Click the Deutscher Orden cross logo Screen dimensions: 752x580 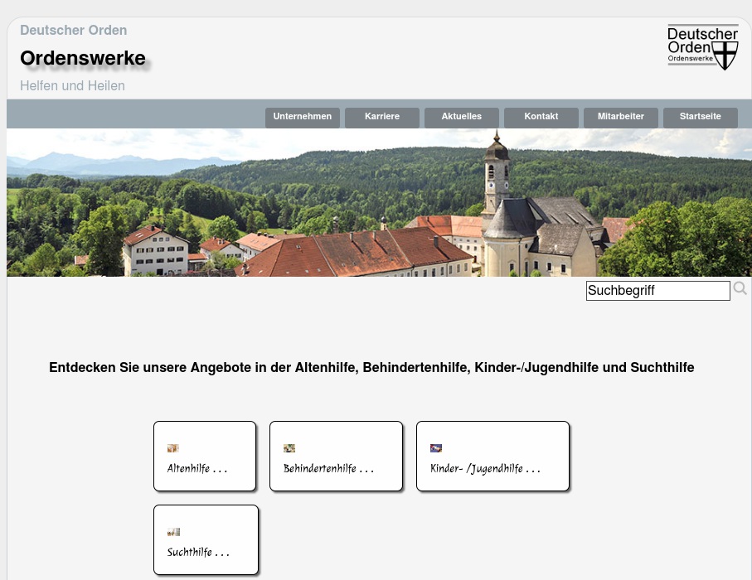click(702, 48)
